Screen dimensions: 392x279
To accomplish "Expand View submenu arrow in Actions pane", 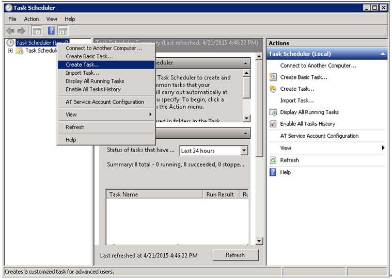I will [x=383, y=148].
